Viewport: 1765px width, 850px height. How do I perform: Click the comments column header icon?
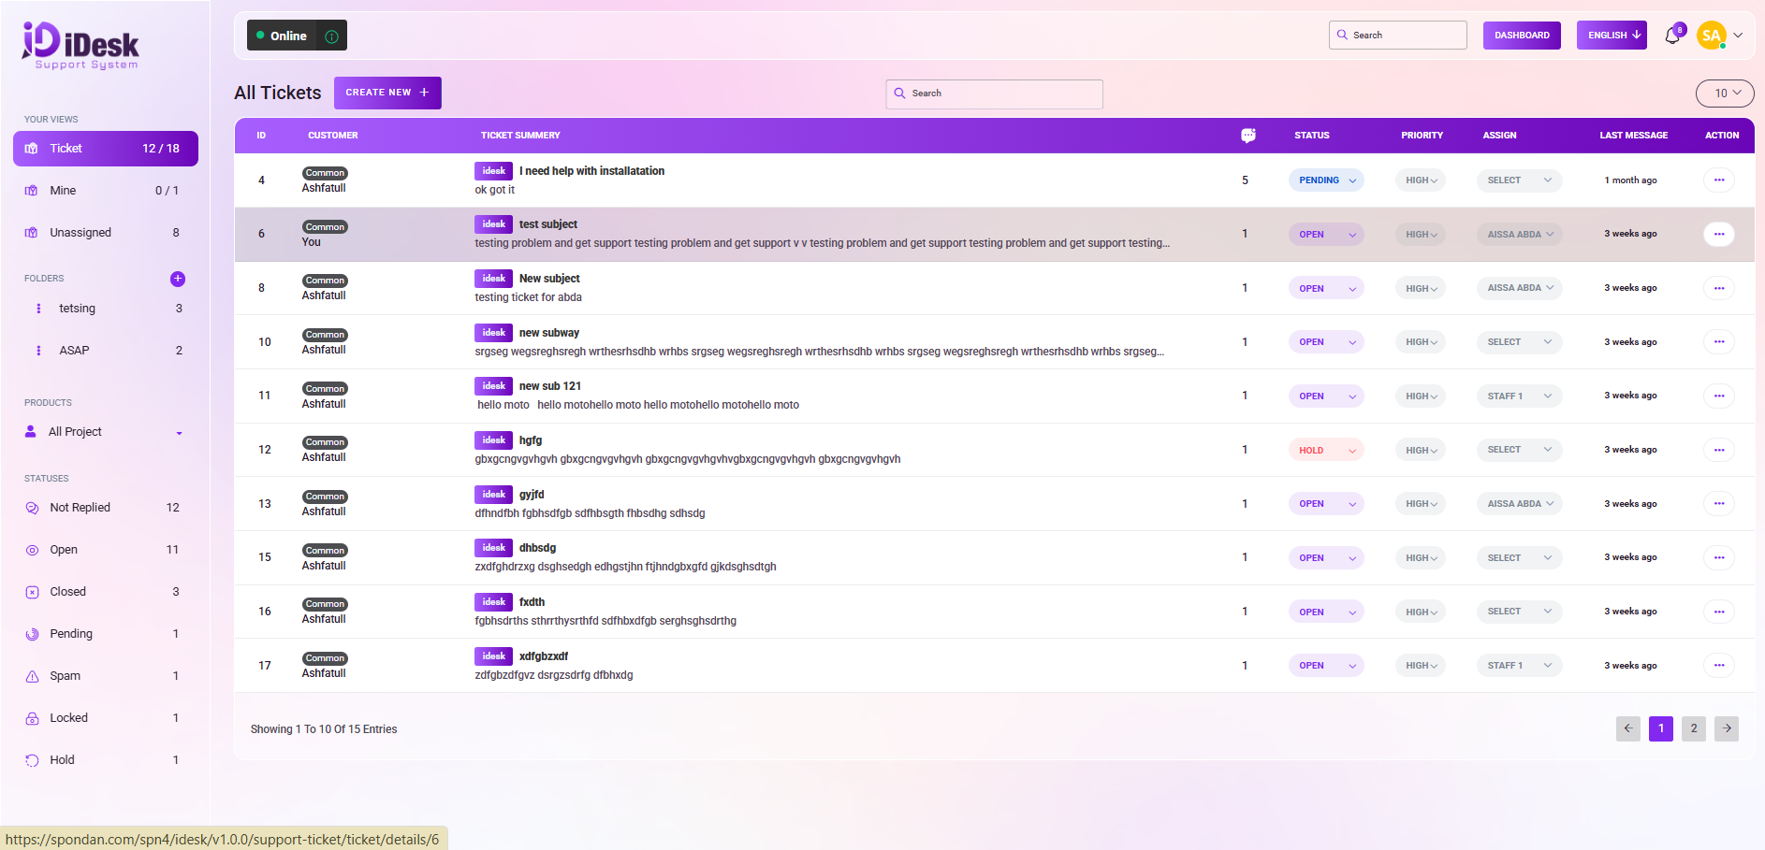point(1247,136)
